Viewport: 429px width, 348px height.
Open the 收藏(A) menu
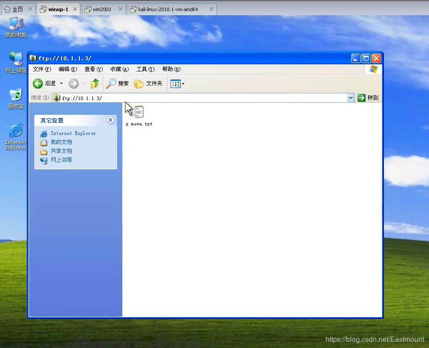click(x=119, y=69)
